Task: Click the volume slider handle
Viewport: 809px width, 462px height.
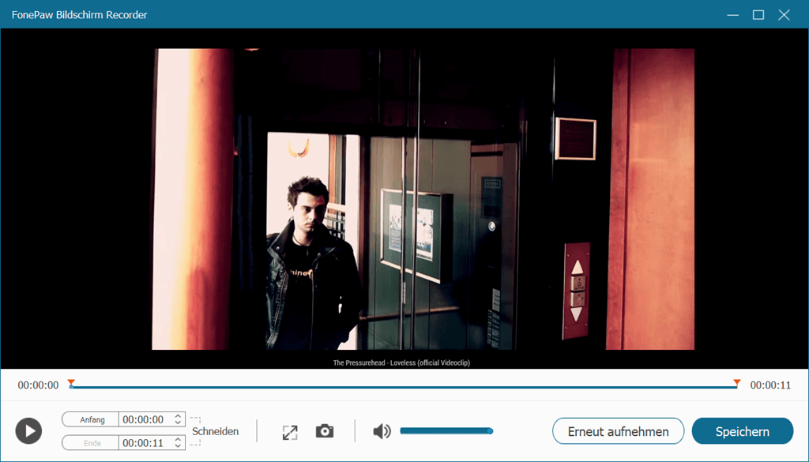Action: pyautogui.click(x=490, y=430)
